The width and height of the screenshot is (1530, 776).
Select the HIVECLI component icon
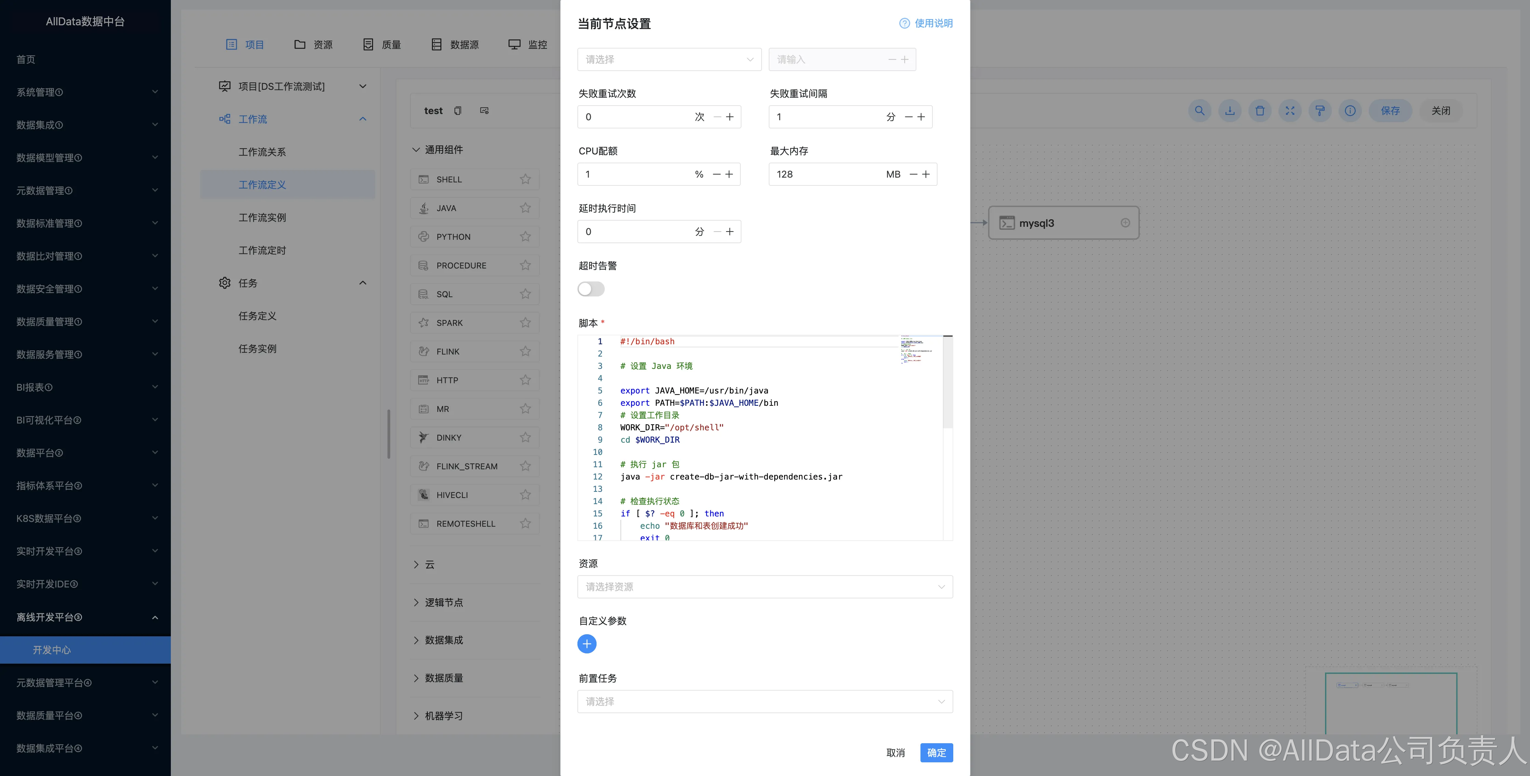(423, 495)
